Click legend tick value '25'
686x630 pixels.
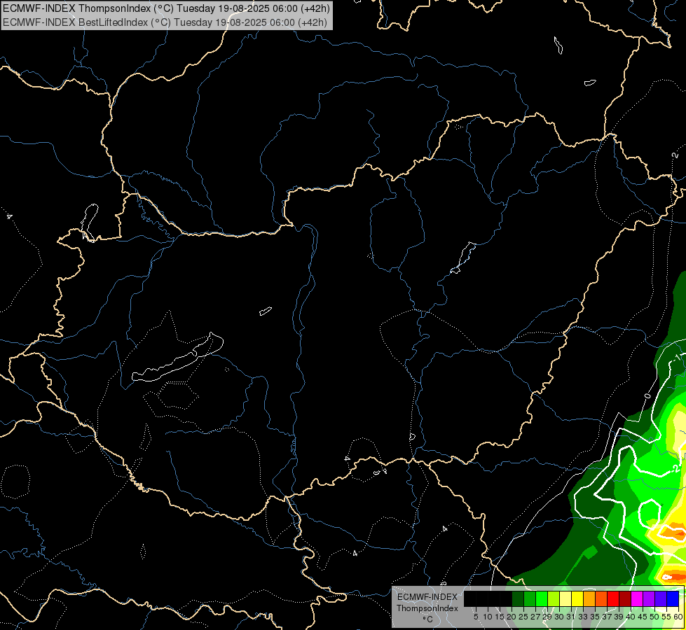click(523, 617)
